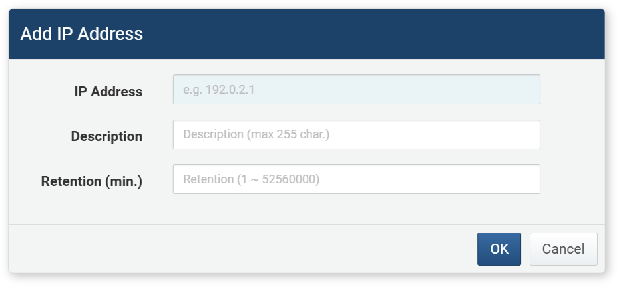Click field with max 255 char. placeholder
619x287 pixels.
tap(356, 135)
